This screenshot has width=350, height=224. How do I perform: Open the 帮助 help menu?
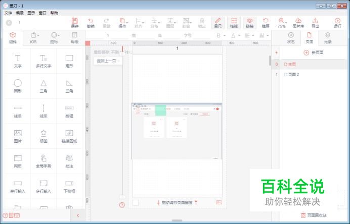[x=54, y=13]
